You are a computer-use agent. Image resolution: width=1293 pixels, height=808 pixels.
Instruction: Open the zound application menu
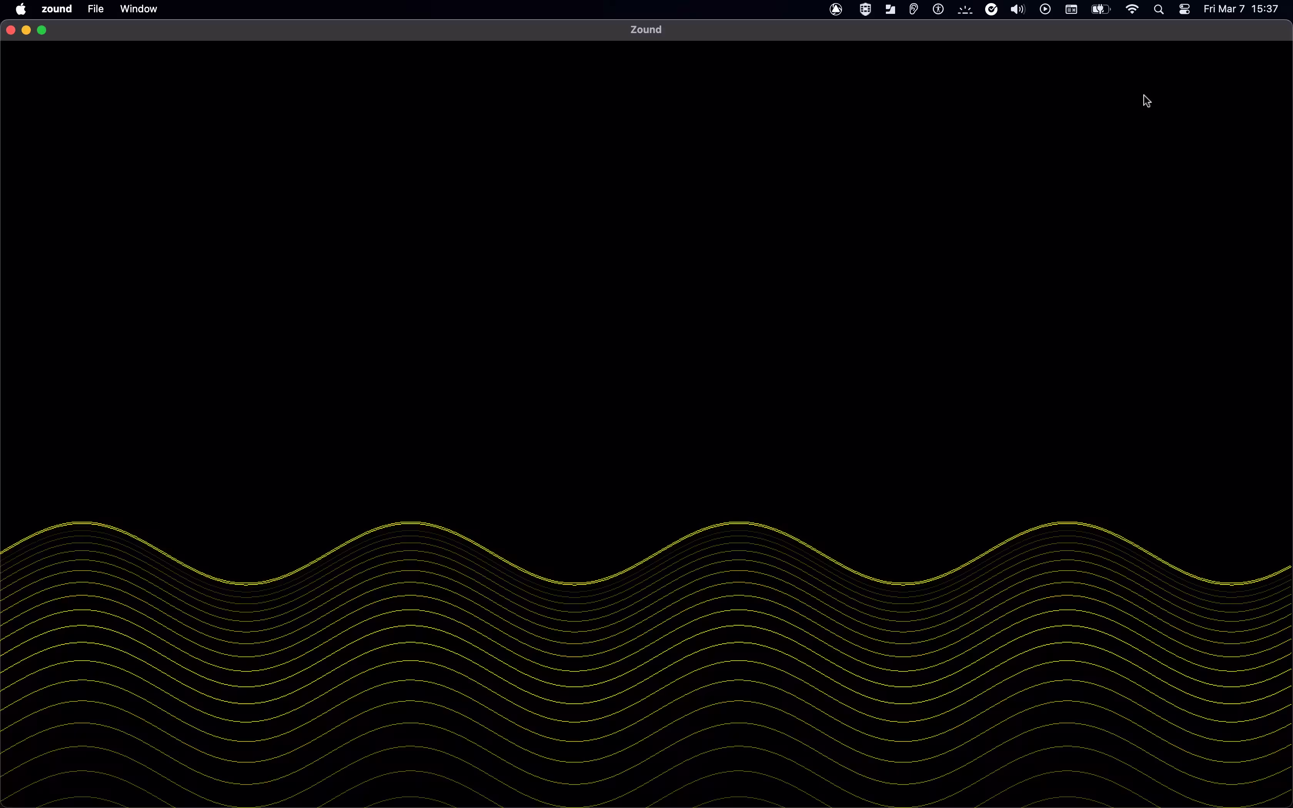pyautogui.click(x=57, y=9)
